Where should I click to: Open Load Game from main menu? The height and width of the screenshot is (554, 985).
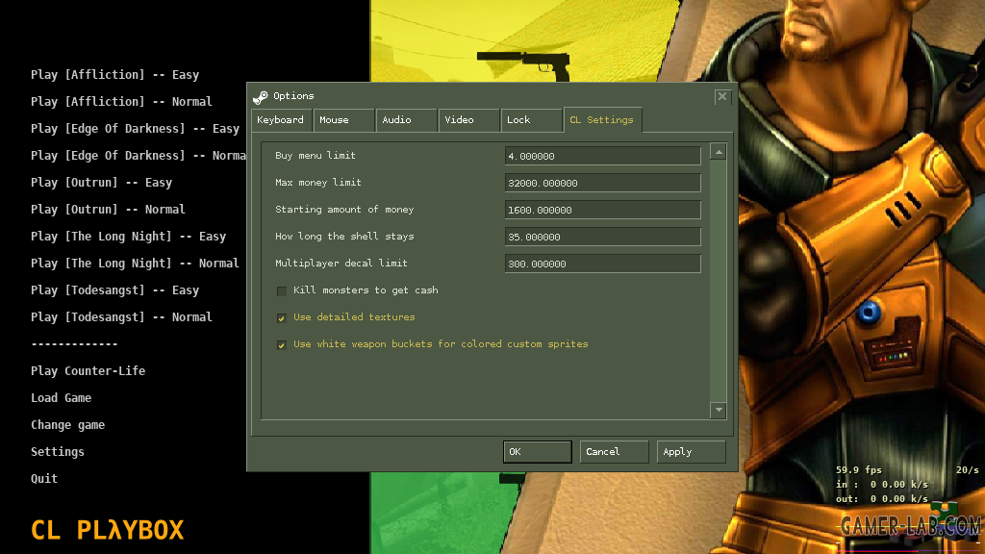click(x=61, y=398)
